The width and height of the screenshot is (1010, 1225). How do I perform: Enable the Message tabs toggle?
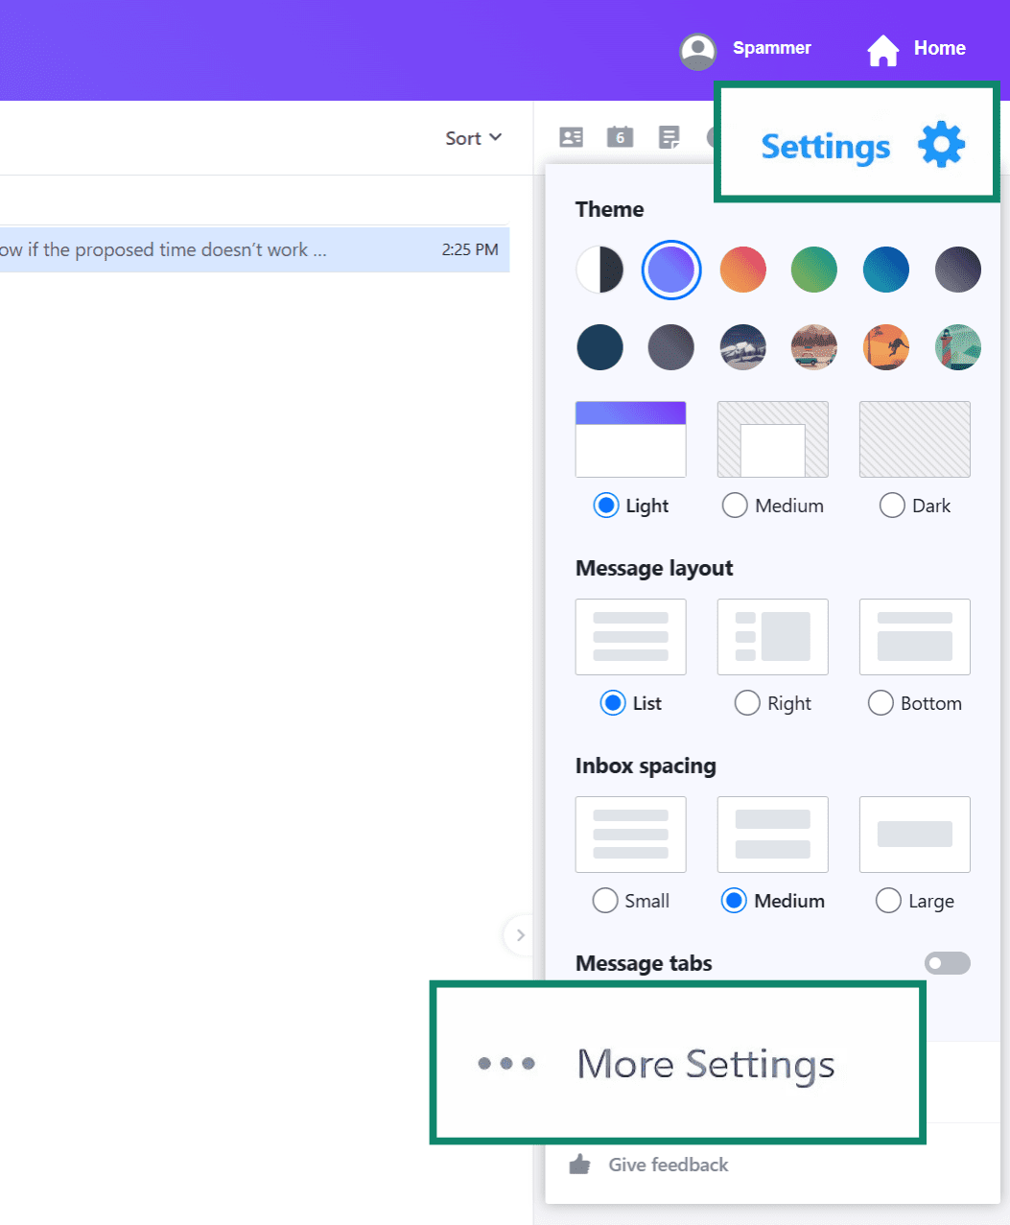(947, 963)
